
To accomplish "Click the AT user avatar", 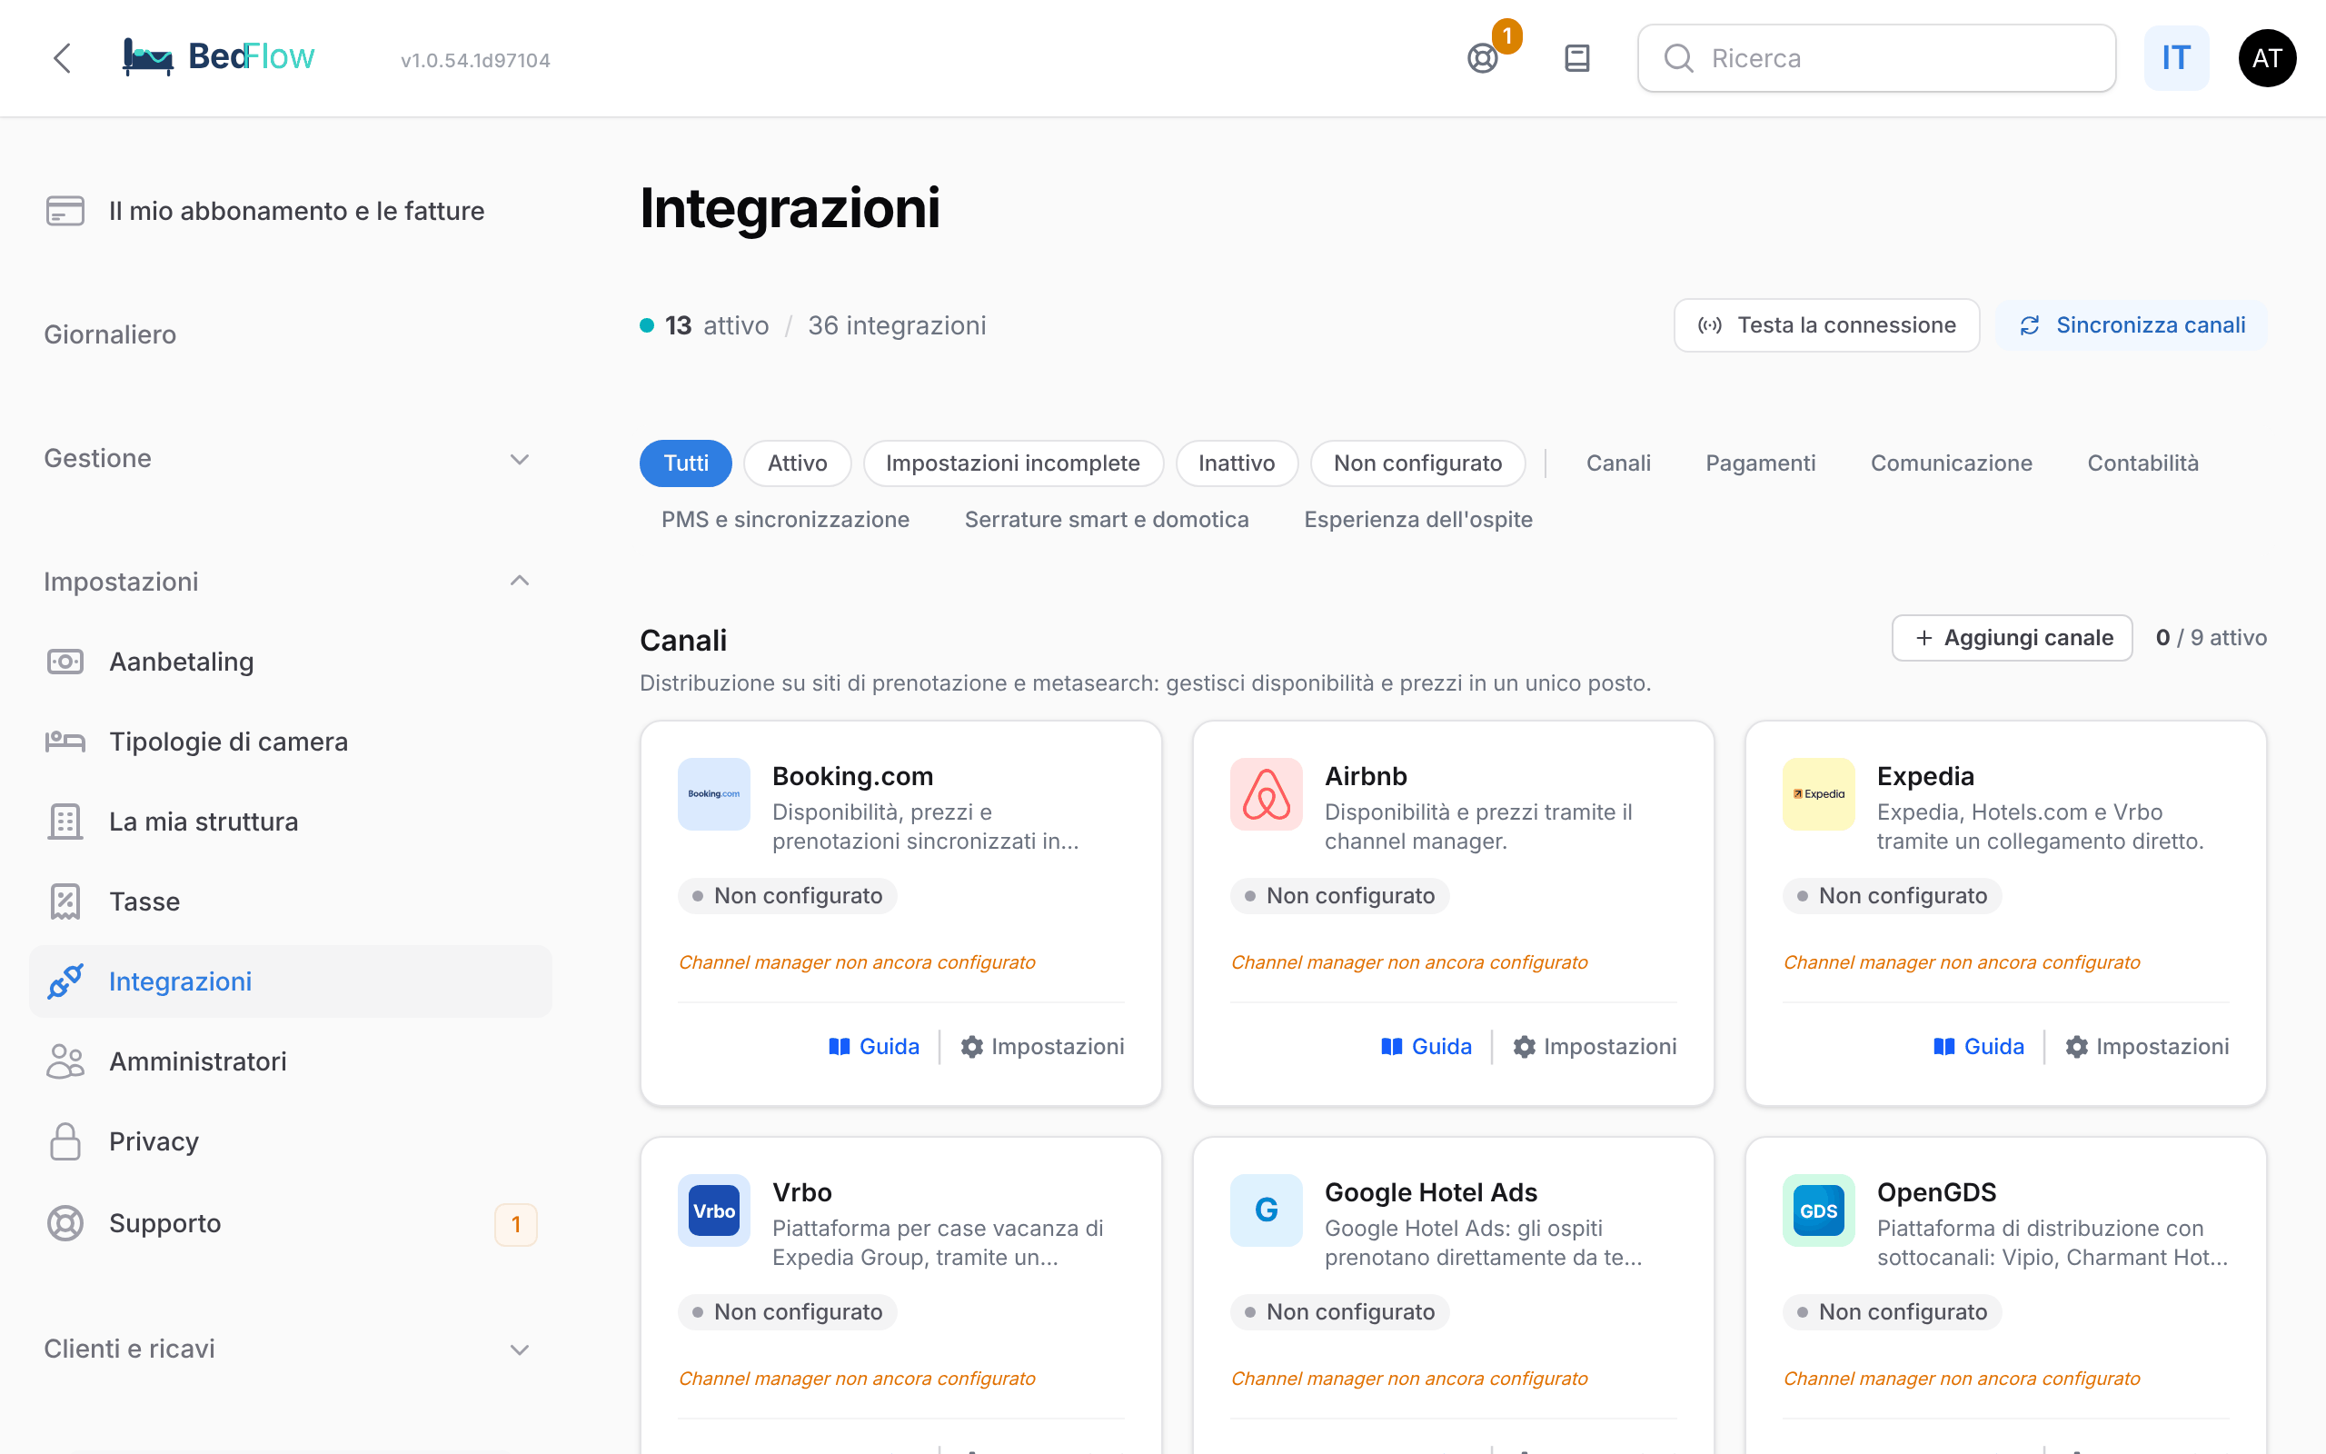I will tap(2266, 59).
